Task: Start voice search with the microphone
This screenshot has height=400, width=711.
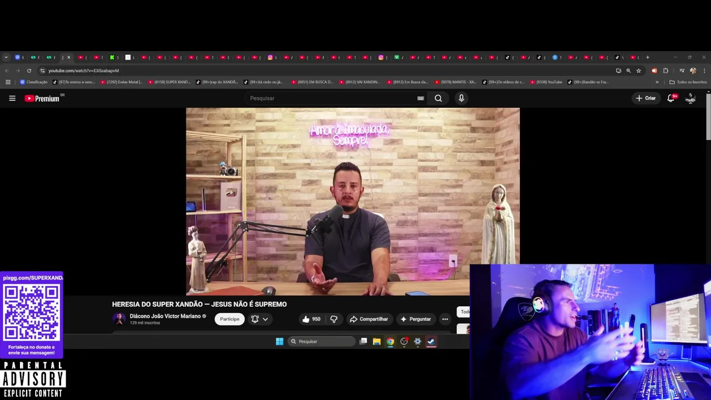Action: click(x=461, y=98)
